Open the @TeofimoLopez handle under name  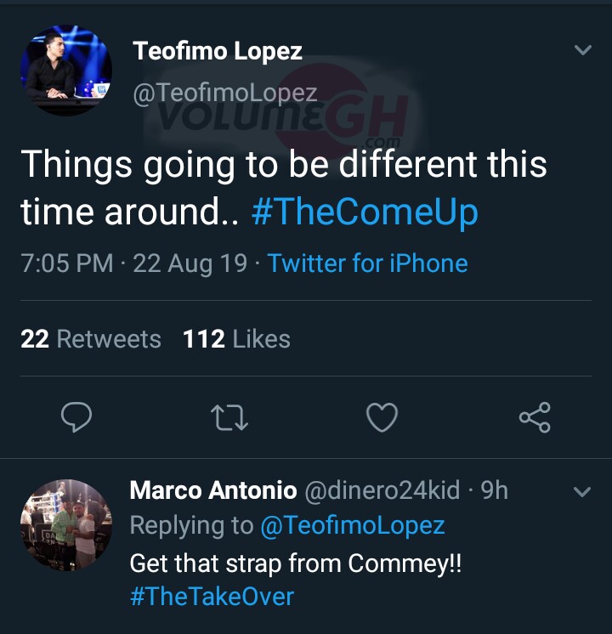coord(224,93)
